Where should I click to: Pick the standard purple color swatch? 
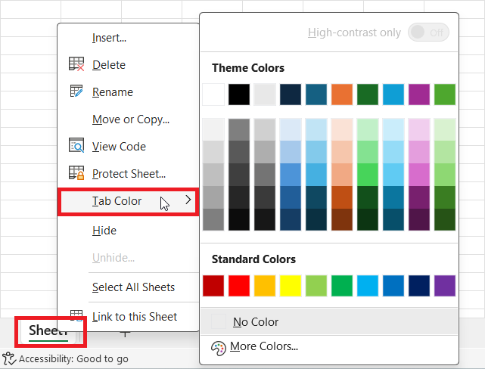click(445, 286)
